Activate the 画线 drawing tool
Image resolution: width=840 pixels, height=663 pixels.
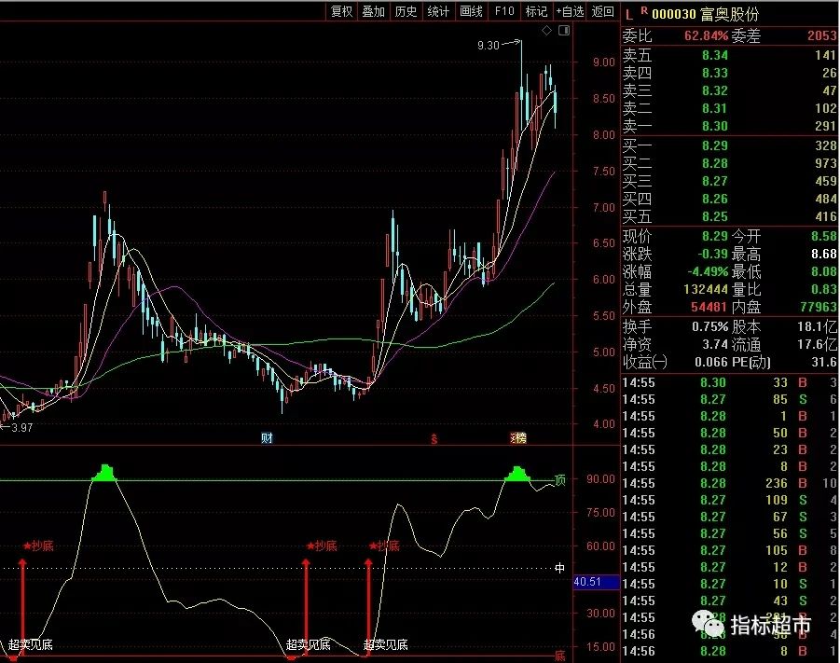pos(471,11)
